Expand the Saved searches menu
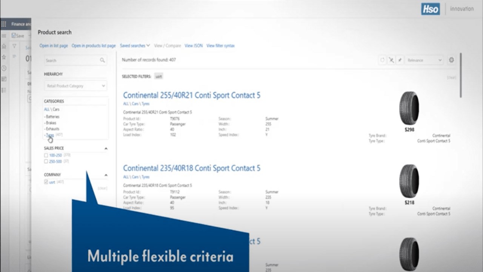 pos(135,46)
